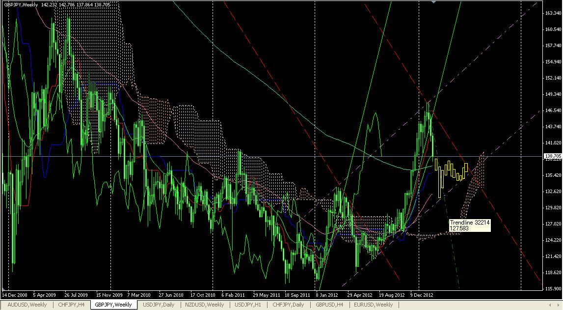The width and height of the screenshot is (563, 310).
Task: Click the 18 Sep 2011 date label
Action: [x=297, y=295]
